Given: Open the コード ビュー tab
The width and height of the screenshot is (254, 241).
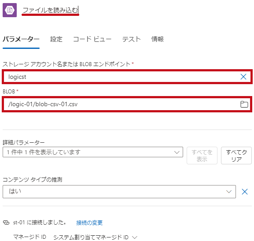Looking at the screenshot, I should (92, 39).
